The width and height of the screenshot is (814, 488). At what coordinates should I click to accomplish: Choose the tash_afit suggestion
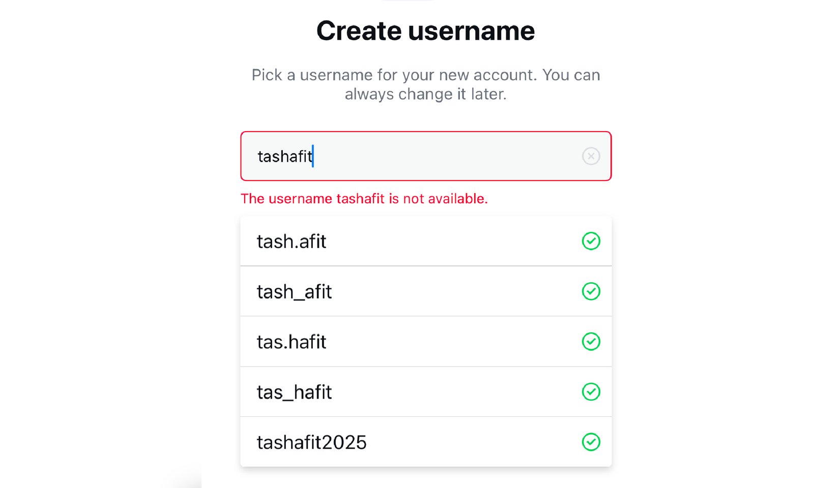click(426, 291)
